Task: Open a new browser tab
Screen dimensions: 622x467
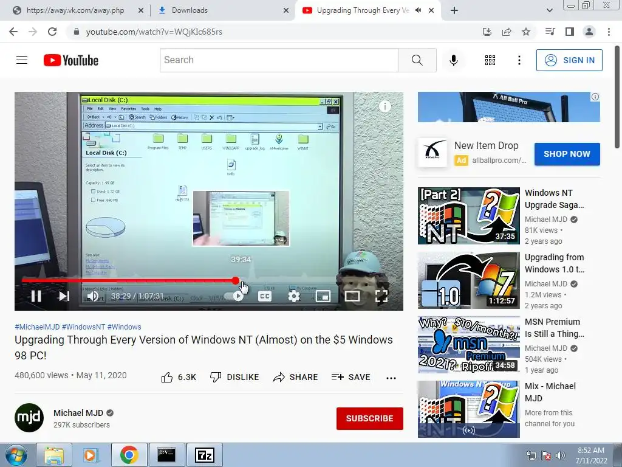Action: coord(454,10)
